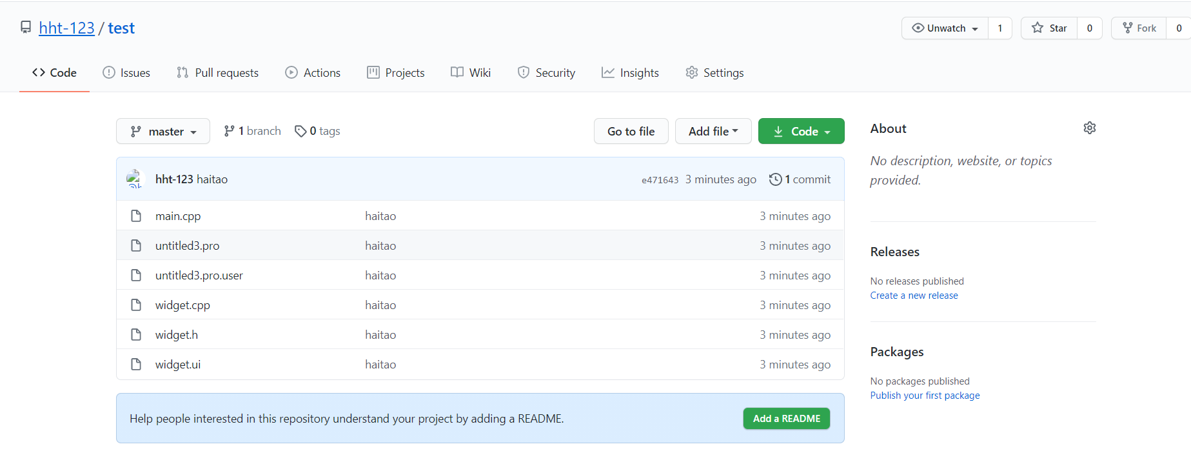Viewport: 1191px width, 462px height.
Task: Switch to the Code tab
Action: [x=54, y=72]
